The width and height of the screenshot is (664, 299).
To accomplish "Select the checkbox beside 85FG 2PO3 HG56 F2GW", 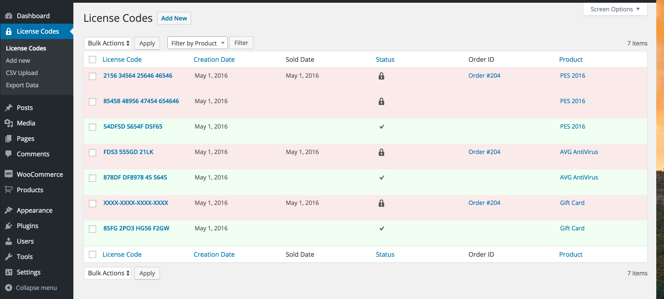I will (x=93, y=229).
